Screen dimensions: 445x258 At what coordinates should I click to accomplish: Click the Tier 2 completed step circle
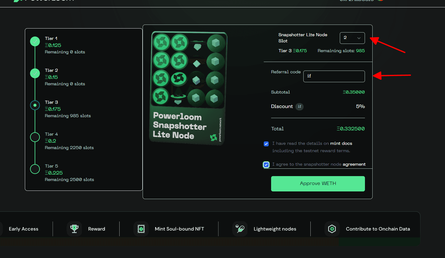pos(35,73)
